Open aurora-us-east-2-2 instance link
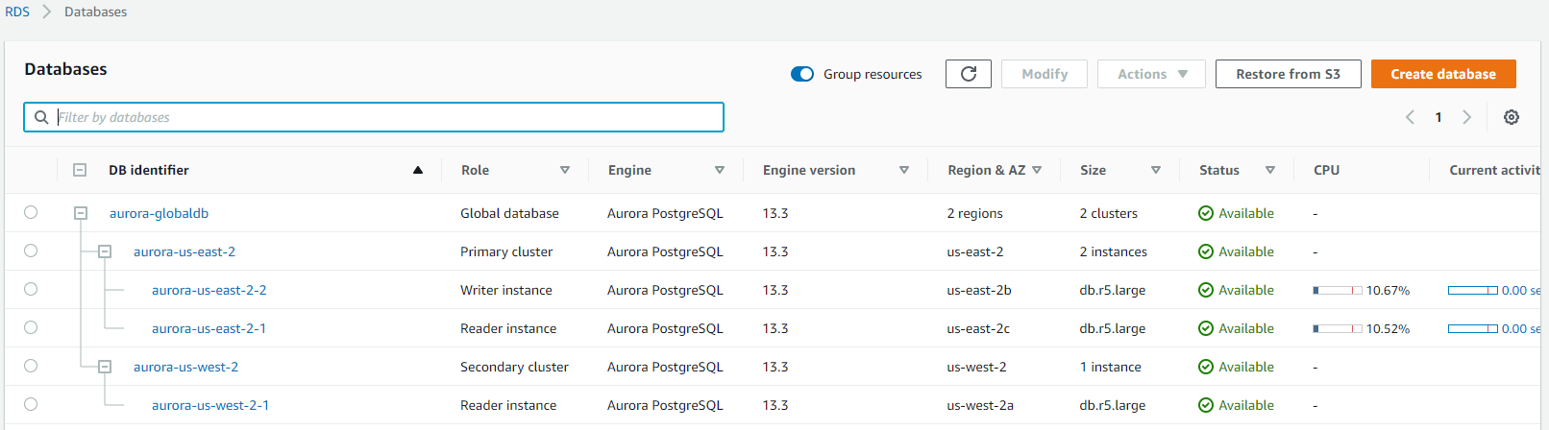The image size is (1549, 430). [209, 290]
